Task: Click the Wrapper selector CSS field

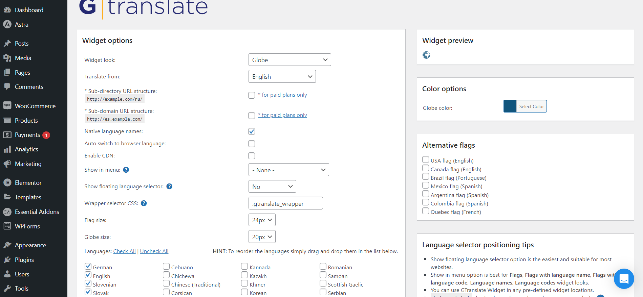Action: coord(285,203)
